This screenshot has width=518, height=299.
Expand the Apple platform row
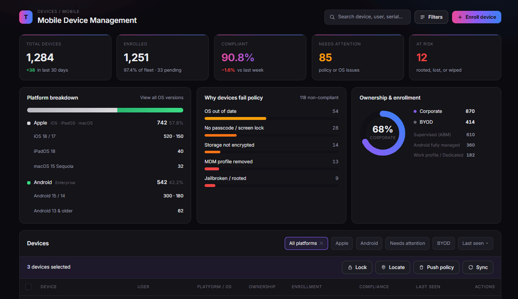105,123
